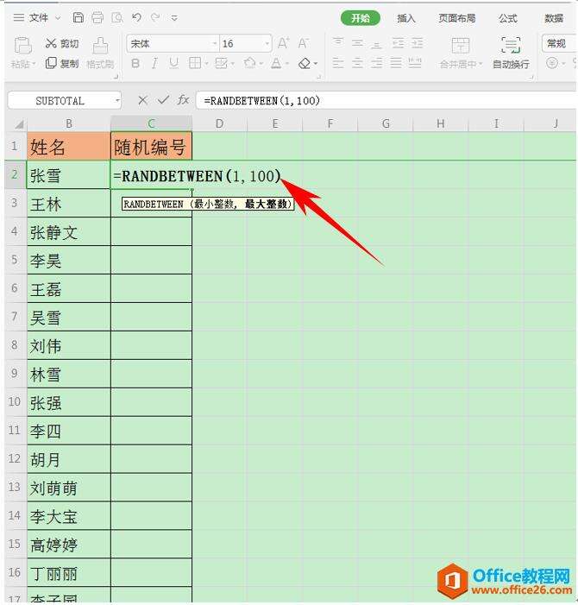The image size is (578, 605).
Task: Center text horizontally
Action: click(357, 63)
